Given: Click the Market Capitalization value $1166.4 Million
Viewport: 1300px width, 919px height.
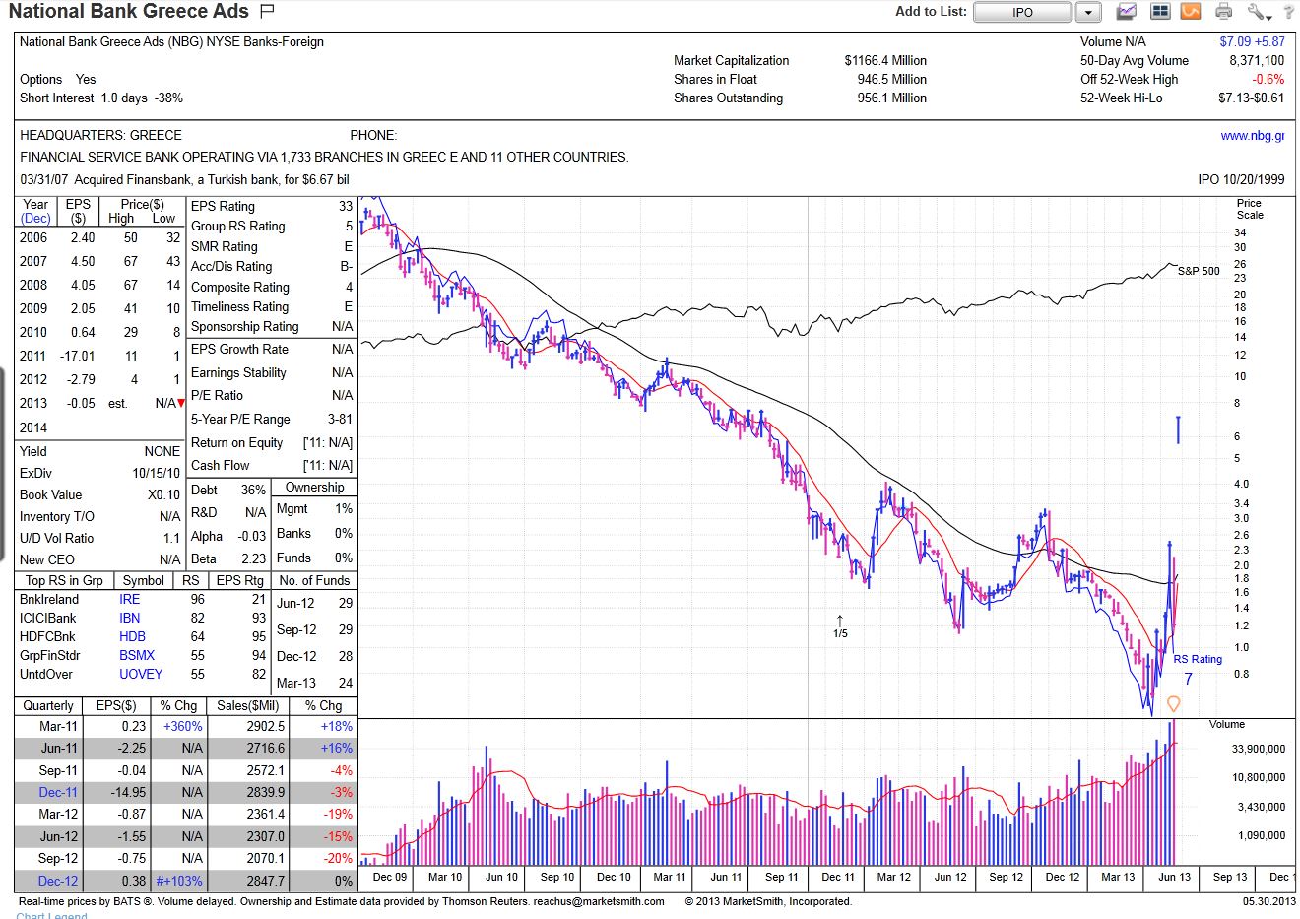Looking at the screenshot, I should click(x=885, y=60).
